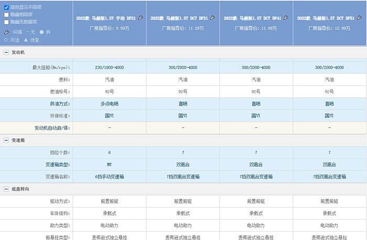This screenshot has width=367, height=240.
Task: Click wrench icon beside DF21 model
Action: [141, 17]
